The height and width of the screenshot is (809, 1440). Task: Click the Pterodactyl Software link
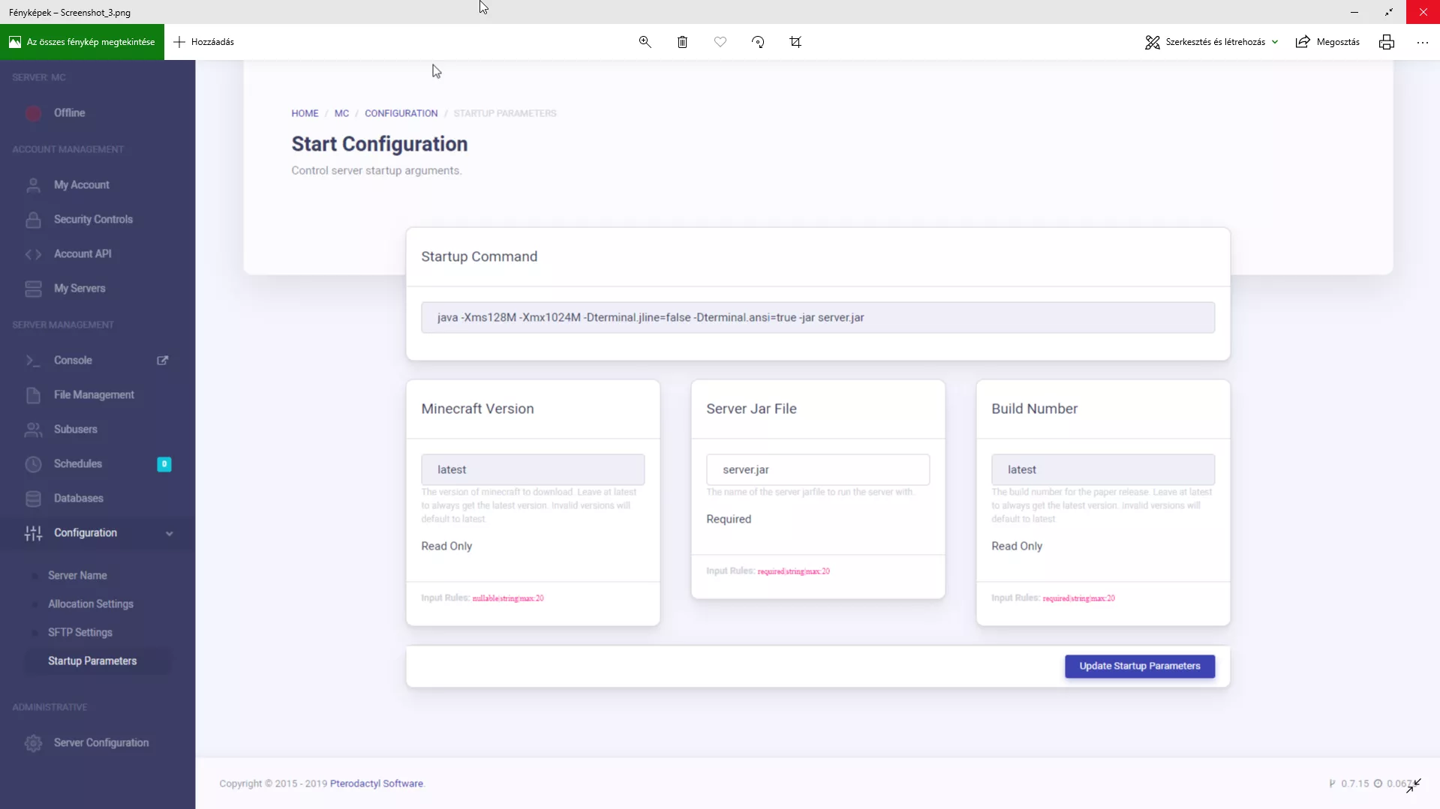tap(376, 784)
